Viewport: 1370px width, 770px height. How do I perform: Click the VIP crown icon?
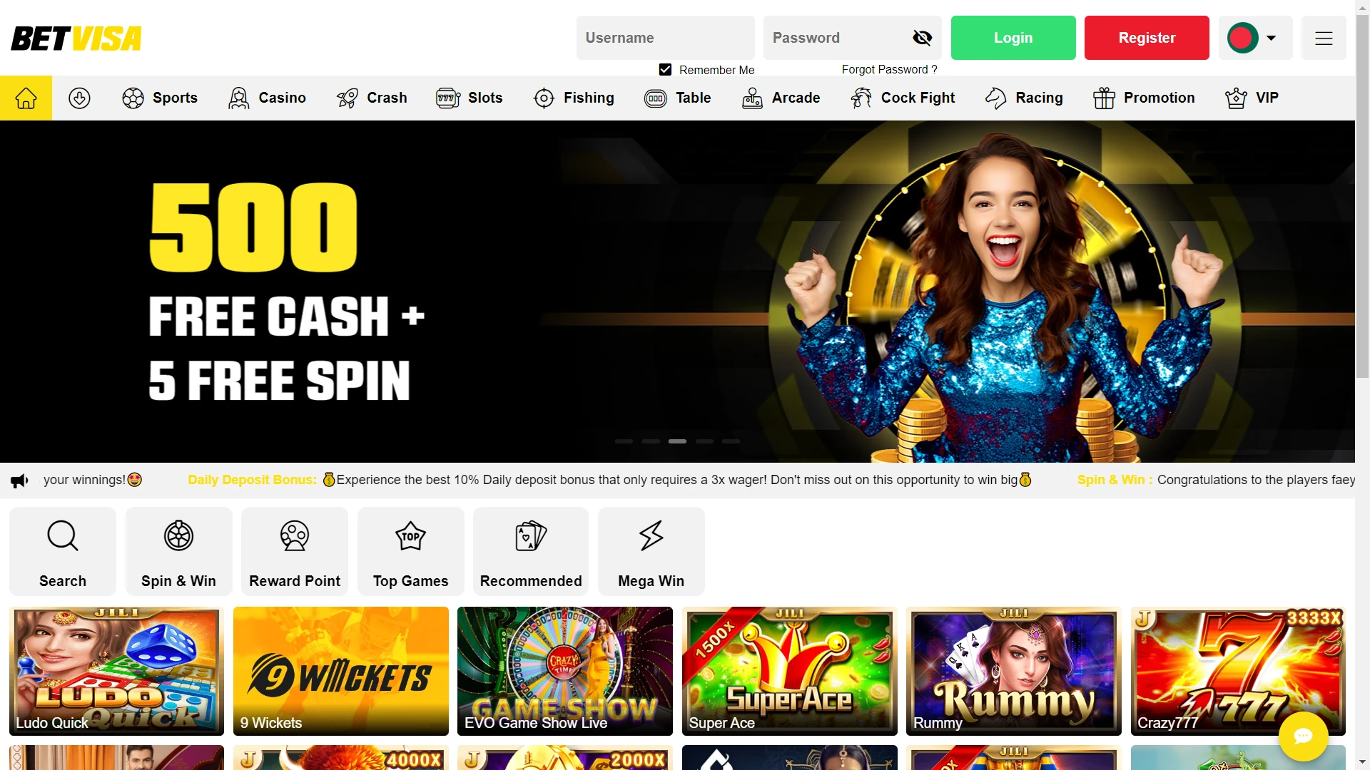1236,98
